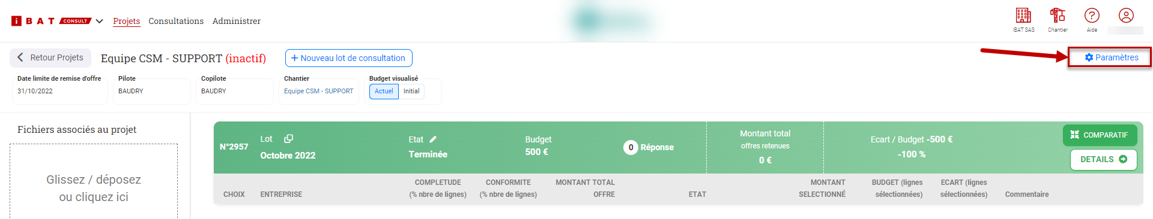Screen dimensions: 1153x219
Task: Expand the IBAT Consult app dropdown arrow
Action: click(x=100, y=21)
